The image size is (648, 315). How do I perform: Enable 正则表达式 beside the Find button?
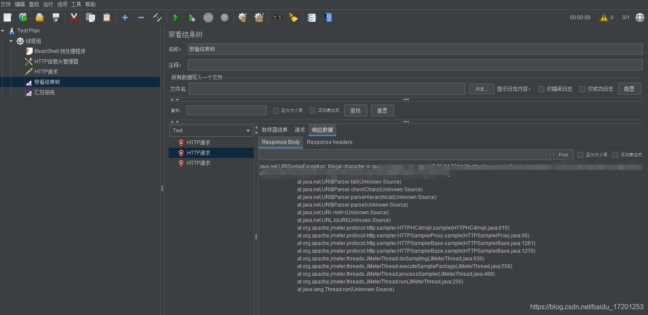[x=615, y=155]
